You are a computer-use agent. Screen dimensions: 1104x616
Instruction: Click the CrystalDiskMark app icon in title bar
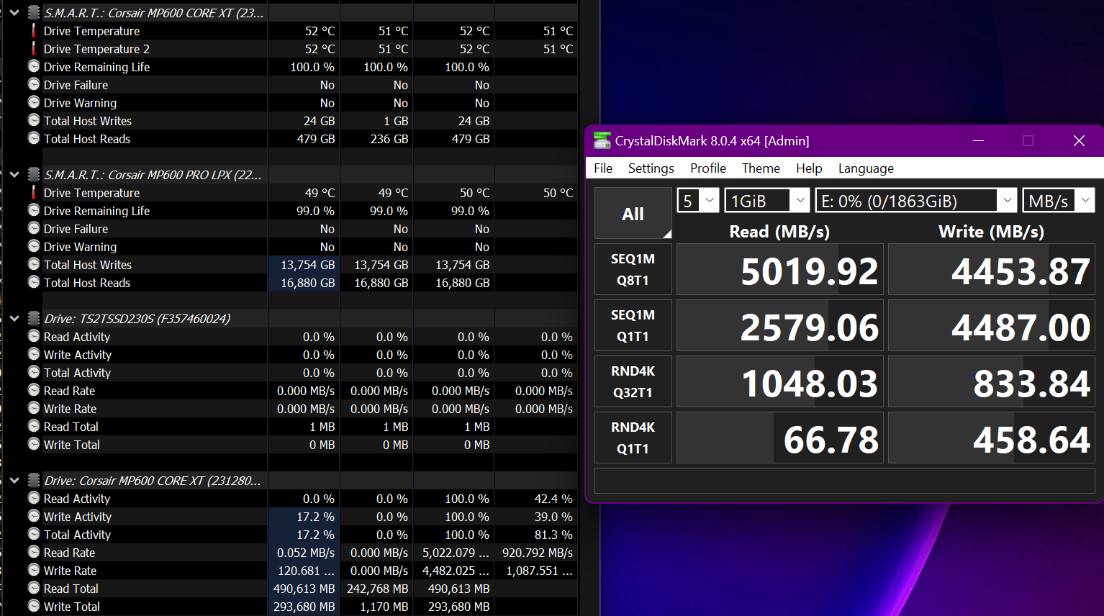(x=602, y=140)
